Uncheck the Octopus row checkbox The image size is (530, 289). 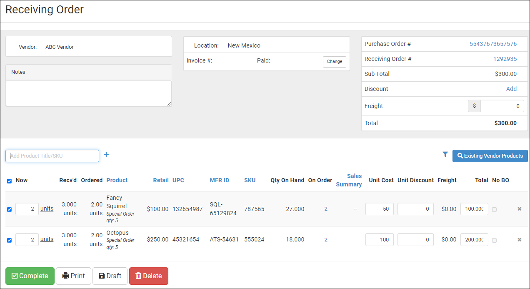(x=10, y=240)
